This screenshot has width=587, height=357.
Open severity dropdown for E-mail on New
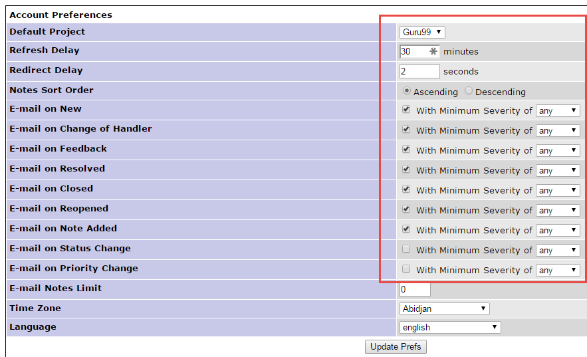pos(558,111)
